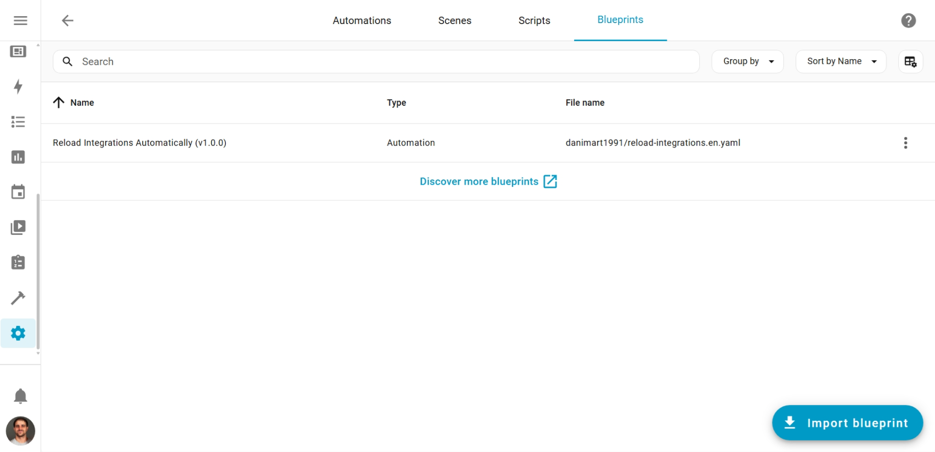
Task: Open History via the bar chart icon
Action: pos(18,157)
